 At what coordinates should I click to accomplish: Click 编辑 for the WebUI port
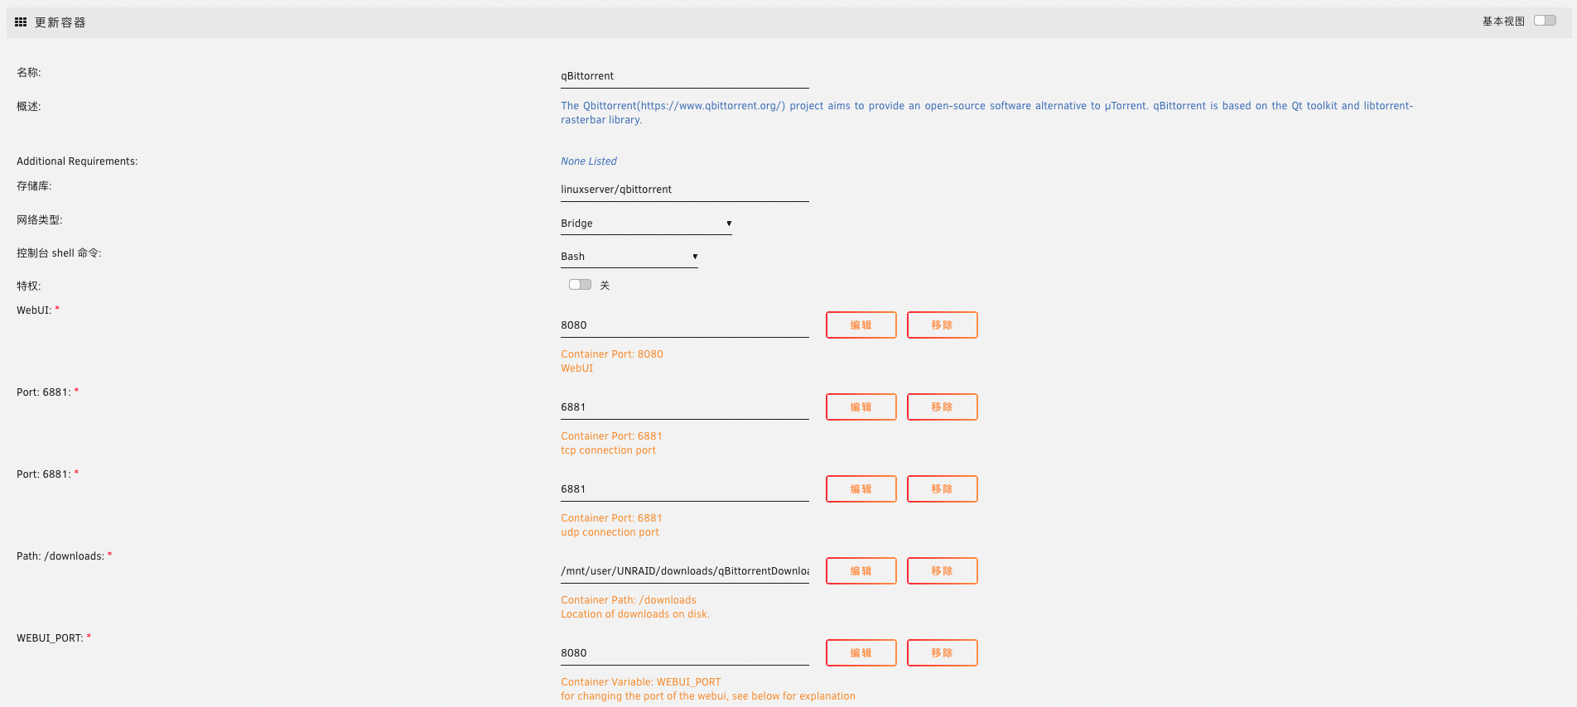(861, 325)
